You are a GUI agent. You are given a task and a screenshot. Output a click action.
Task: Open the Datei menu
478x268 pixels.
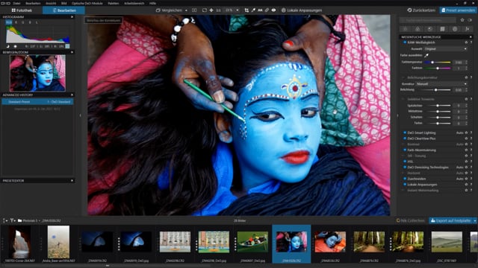coord(16,3)
